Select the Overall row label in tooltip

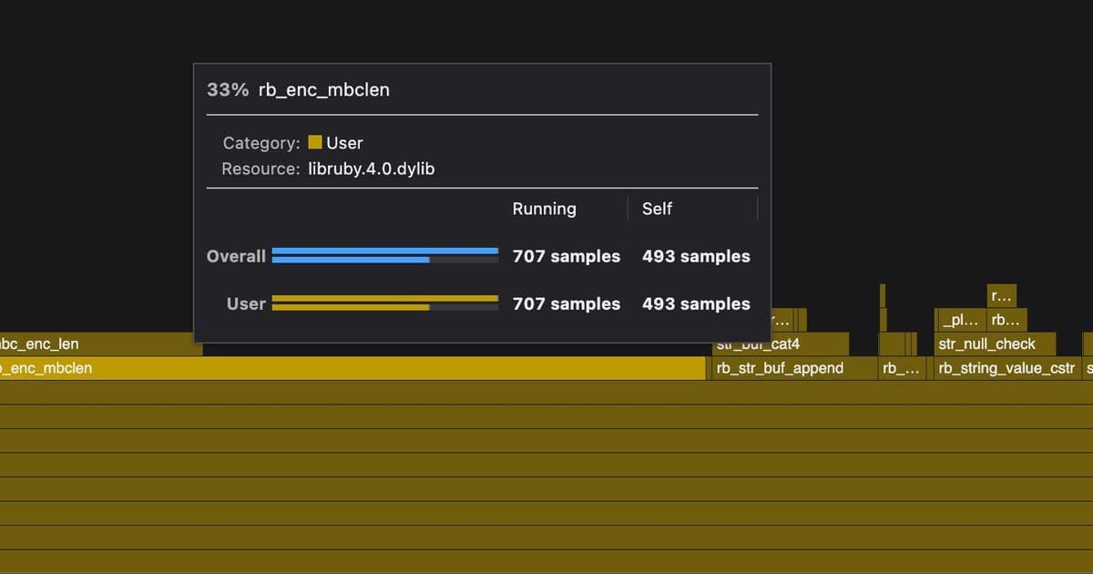(x=236, y=256)
